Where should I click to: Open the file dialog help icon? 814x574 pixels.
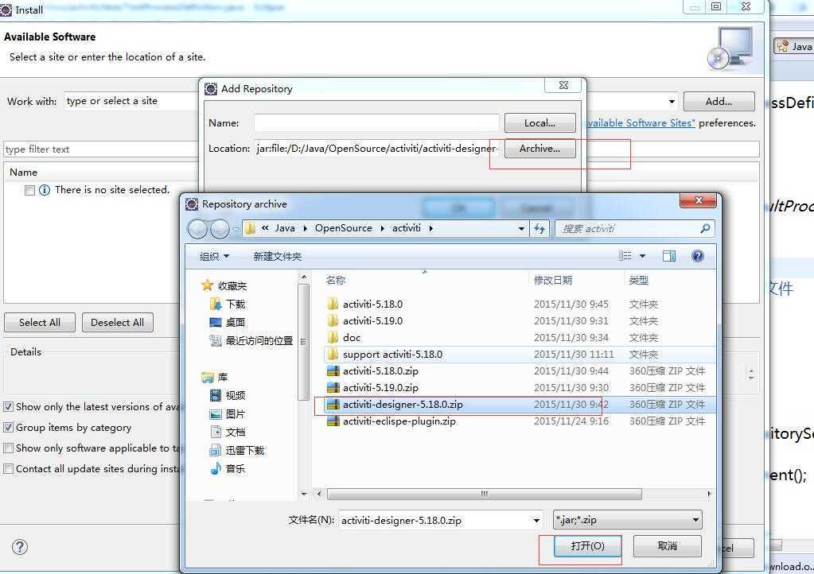coord(698,256)
